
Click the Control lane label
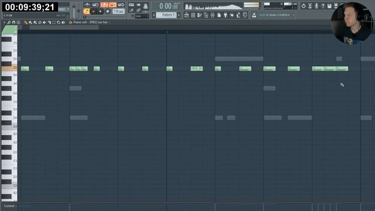[x=9, y=206]
